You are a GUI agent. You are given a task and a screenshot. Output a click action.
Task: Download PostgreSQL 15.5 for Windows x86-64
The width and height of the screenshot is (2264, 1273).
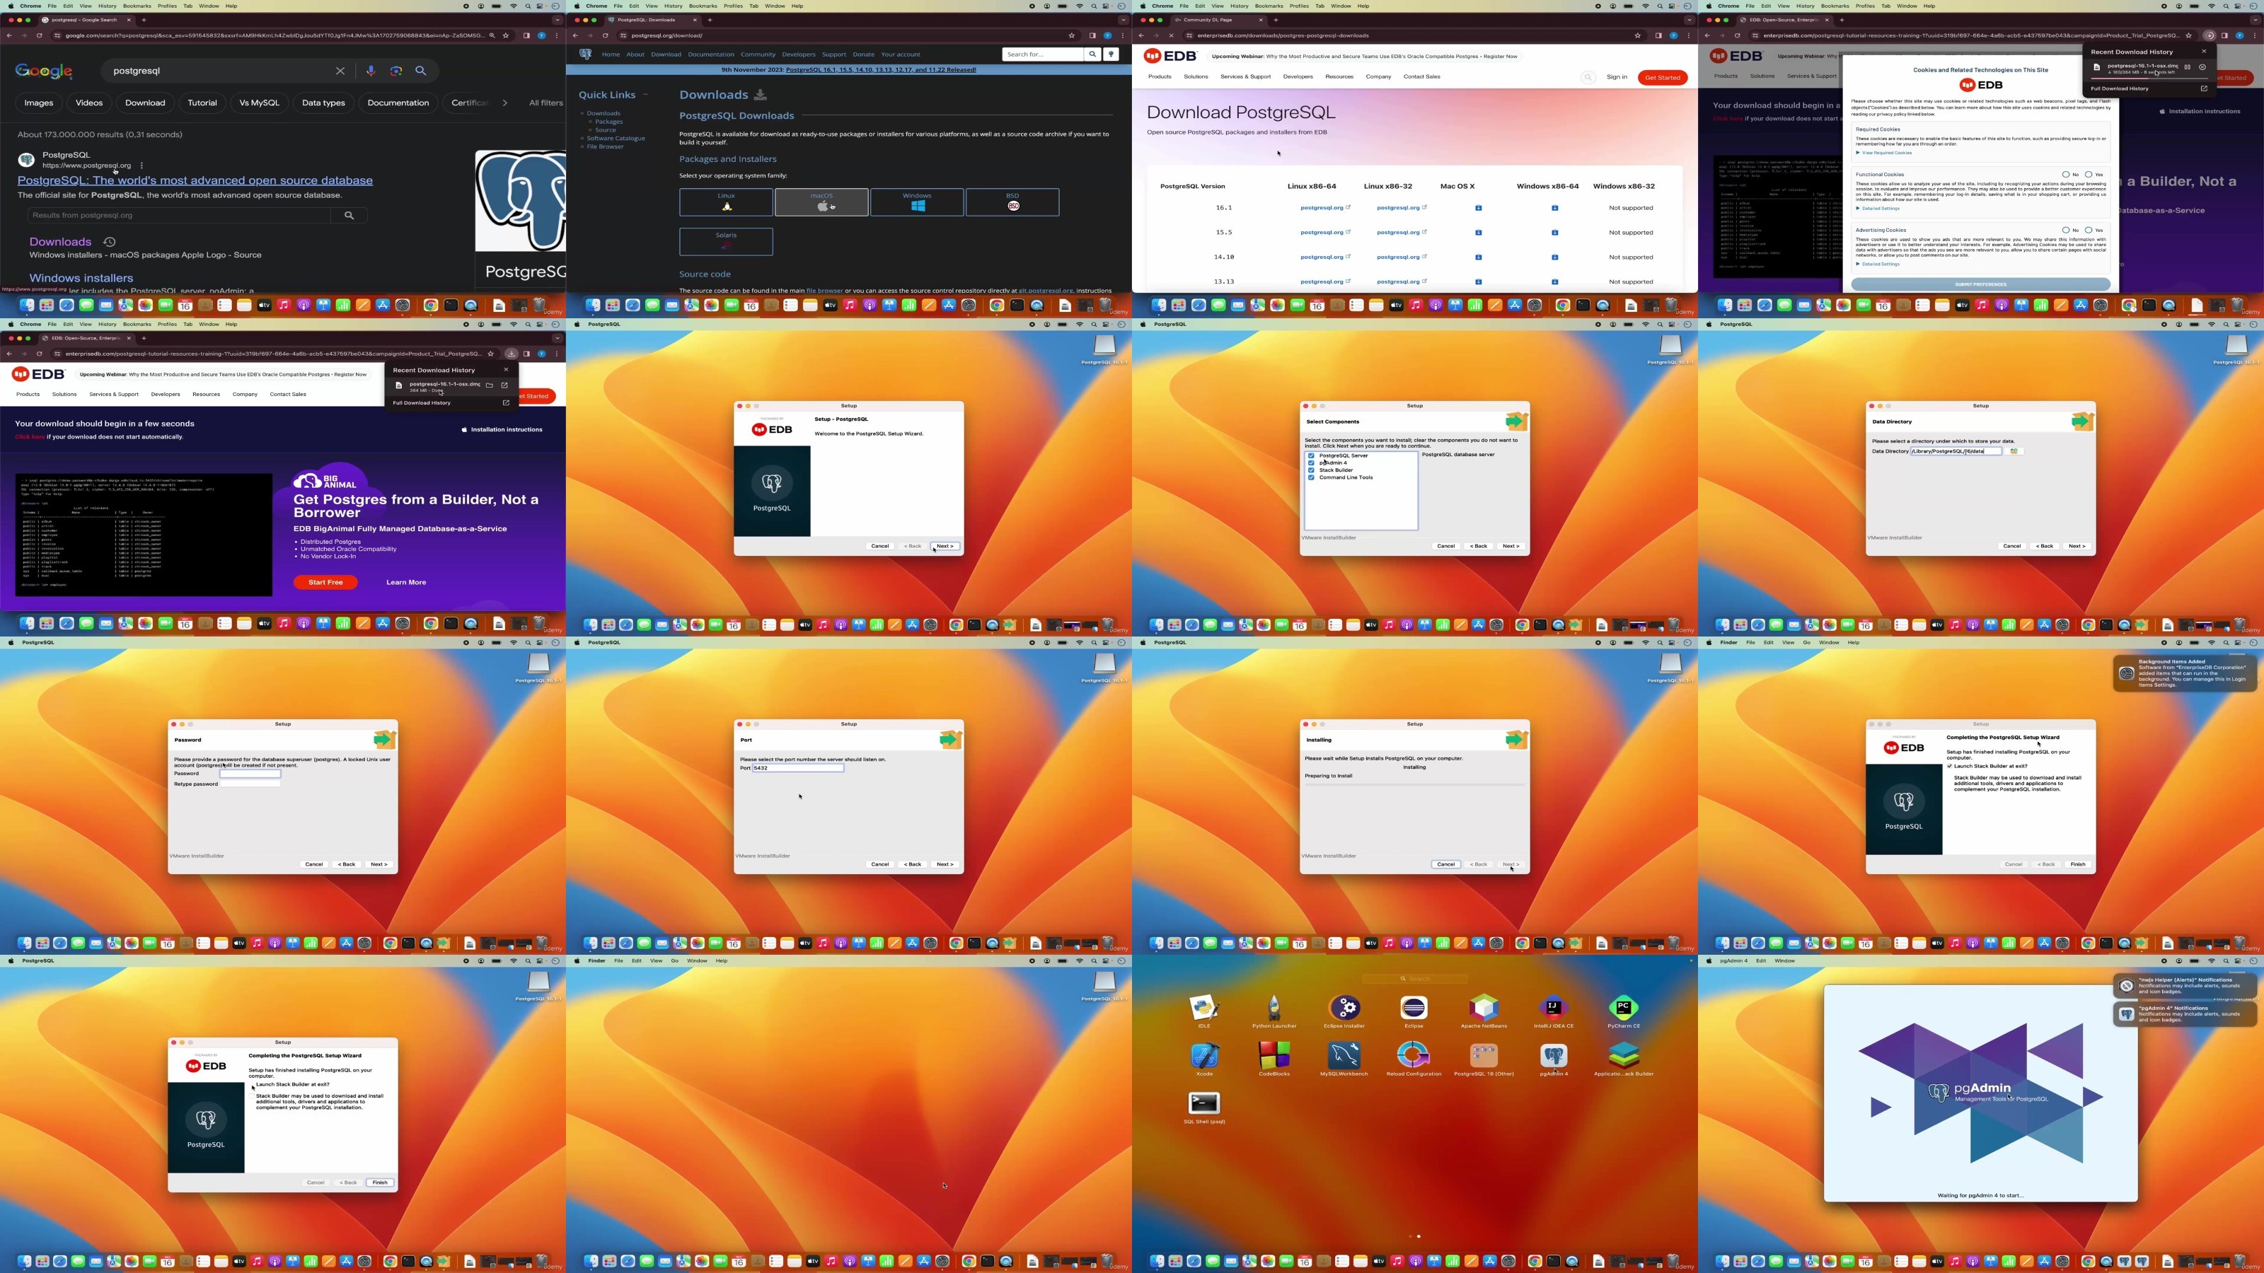point(1555,233)
